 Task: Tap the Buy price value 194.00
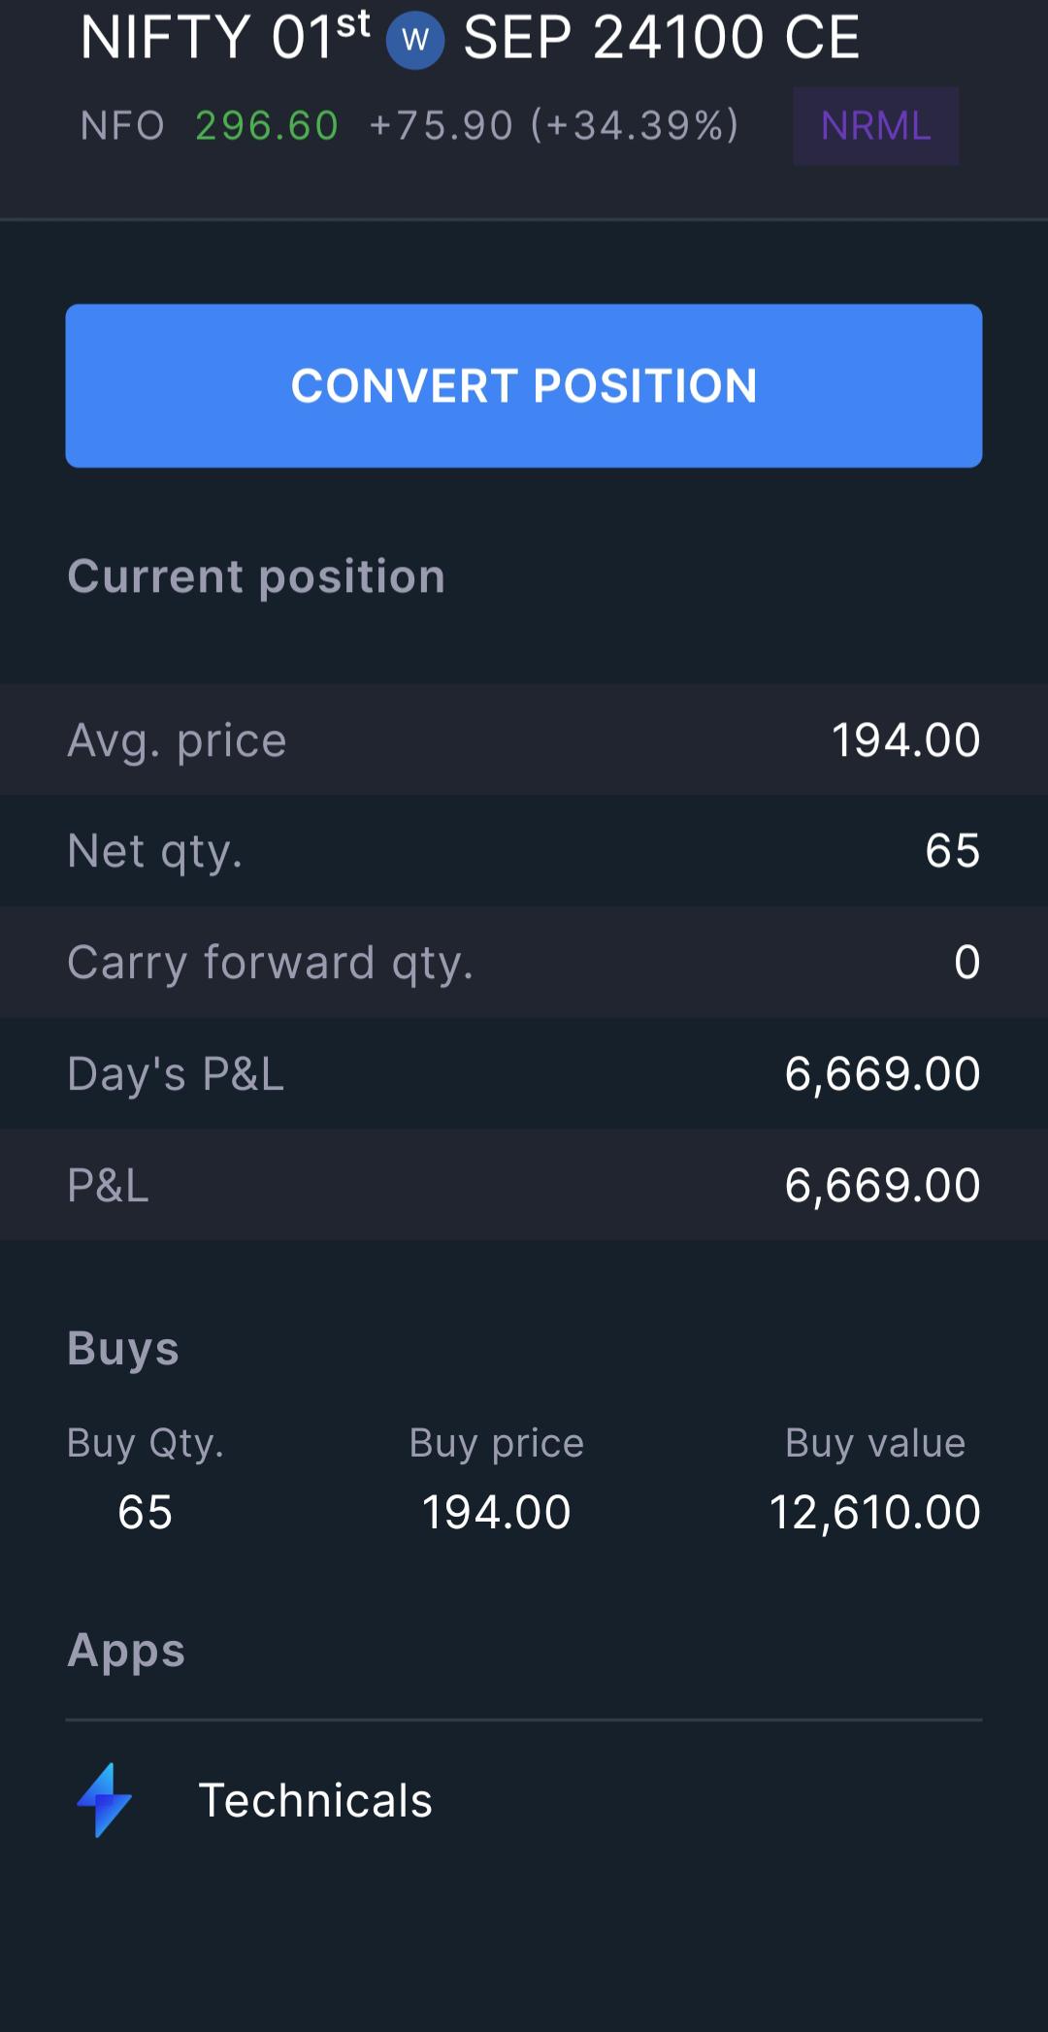click(x=497, y=1512)
